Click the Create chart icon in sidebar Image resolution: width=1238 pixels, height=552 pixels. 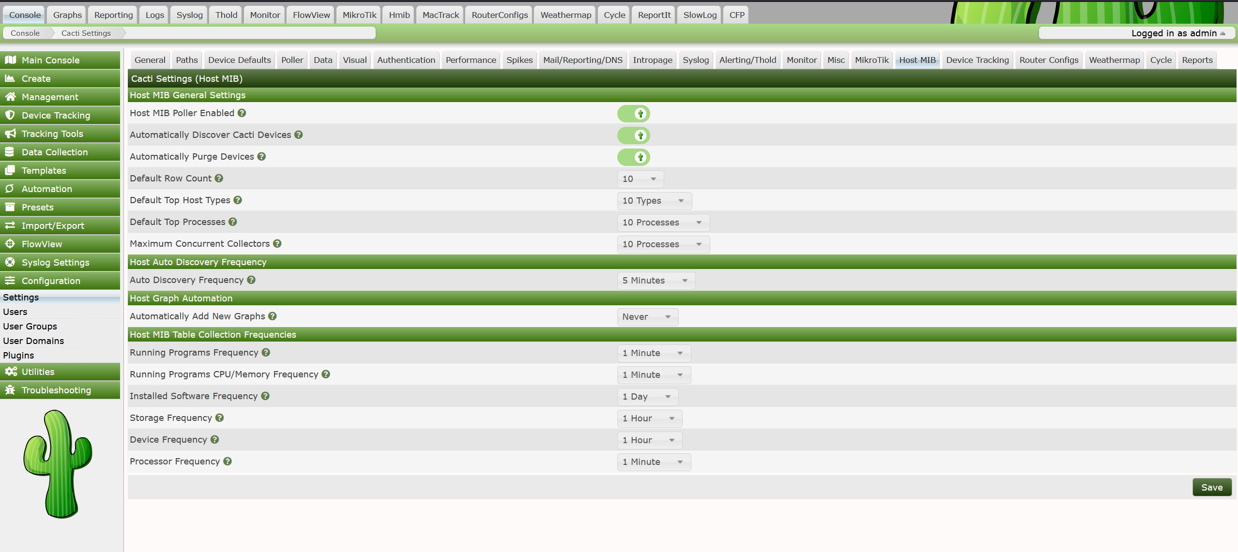pos(10,78)
